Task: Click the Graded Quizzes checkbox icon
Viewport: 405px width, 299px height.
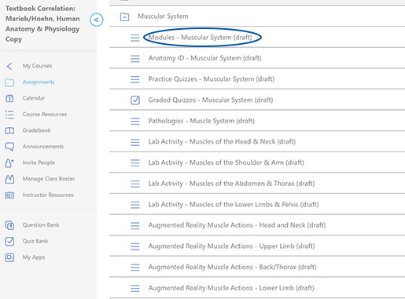Action: (x=135, y=100)
